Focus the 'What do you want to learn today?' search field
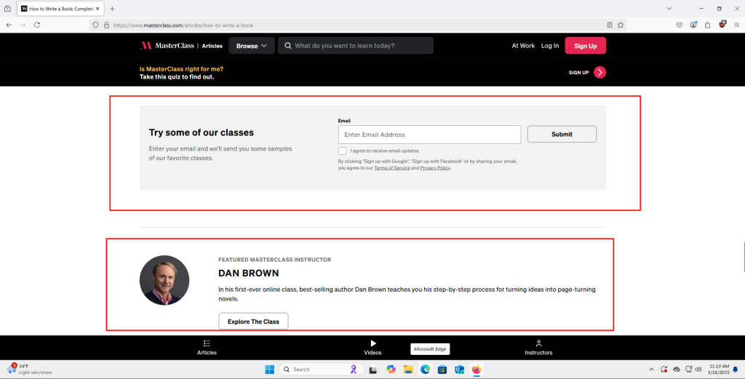 [x=355, y=46]
